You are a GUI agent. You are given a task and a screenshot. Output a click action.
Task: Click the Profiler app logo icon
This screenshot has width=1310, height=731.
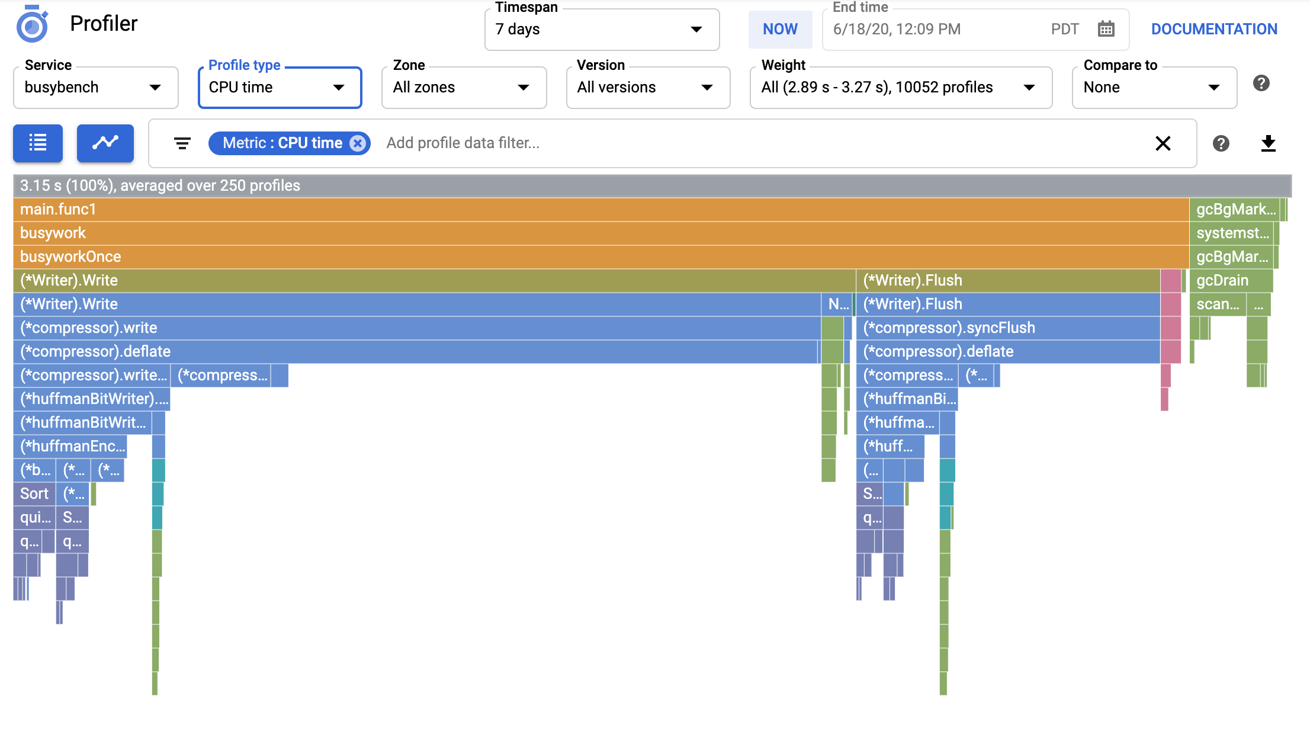tap(33, 27)
